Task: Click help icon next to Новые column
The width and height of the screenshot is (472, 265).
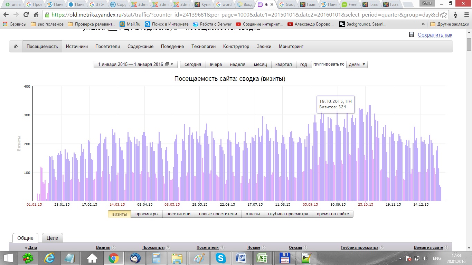Action: coord(264,248)
